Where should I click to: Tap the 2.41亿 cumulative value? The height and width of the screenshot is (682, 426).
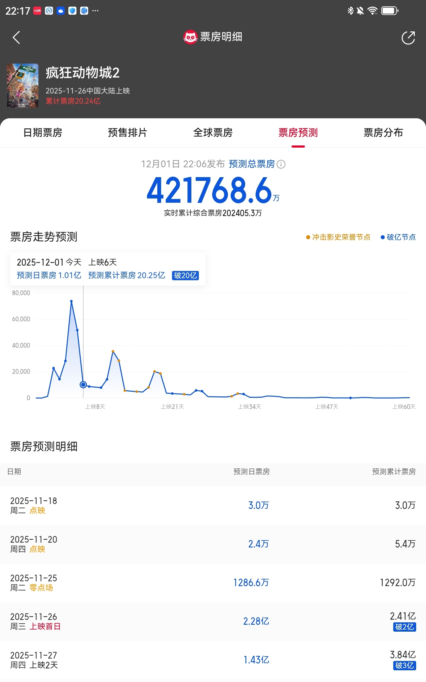(x=403, y=616)
